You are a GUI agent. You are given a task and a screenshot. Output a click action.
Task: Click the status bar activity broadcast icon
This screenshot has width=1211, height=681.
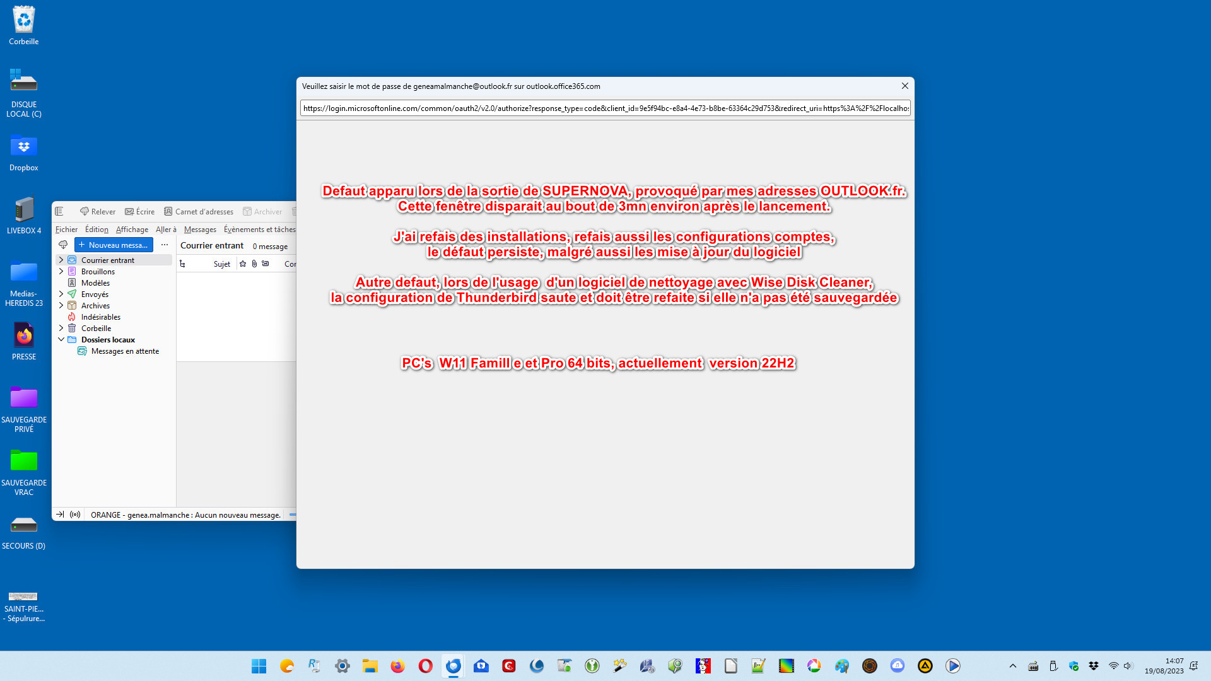(x=75, y=515)
